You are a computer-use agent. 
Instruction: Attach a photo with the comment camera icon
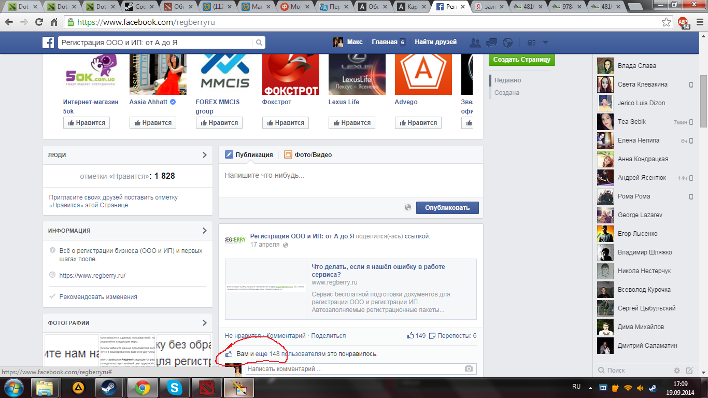[469, 369]
